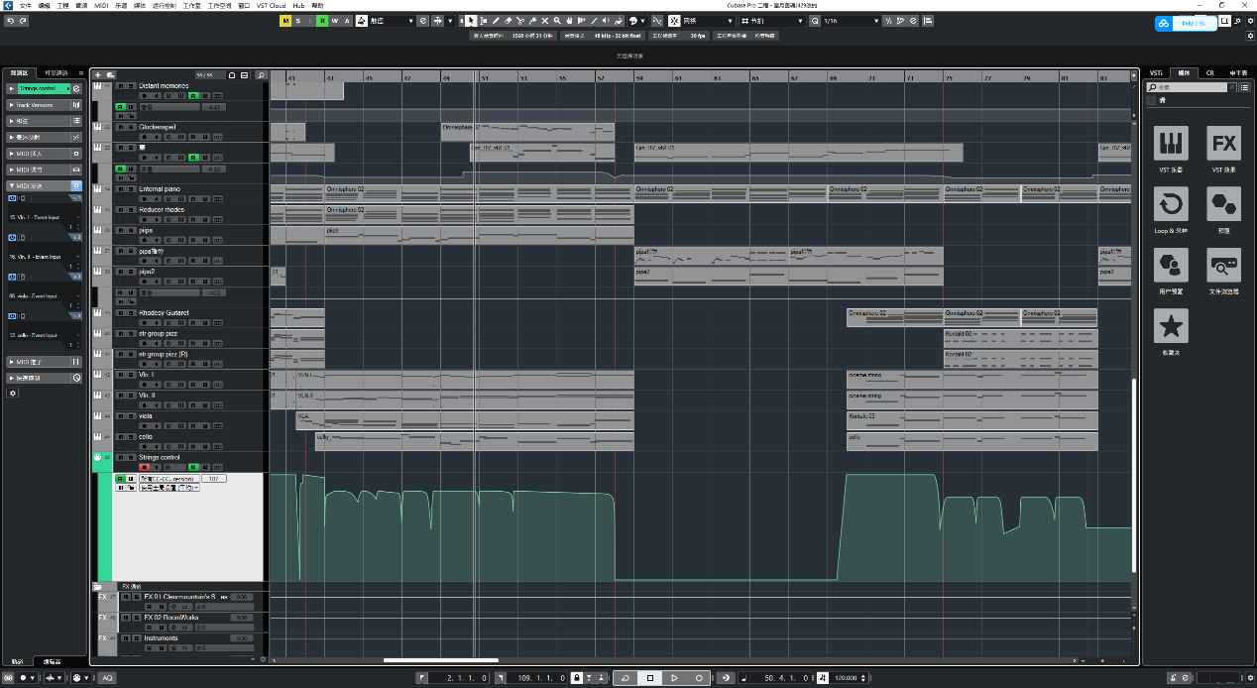
Task: Select the Erase tool in toolbar
Action: pyautogui.click(x=509, y=21)
